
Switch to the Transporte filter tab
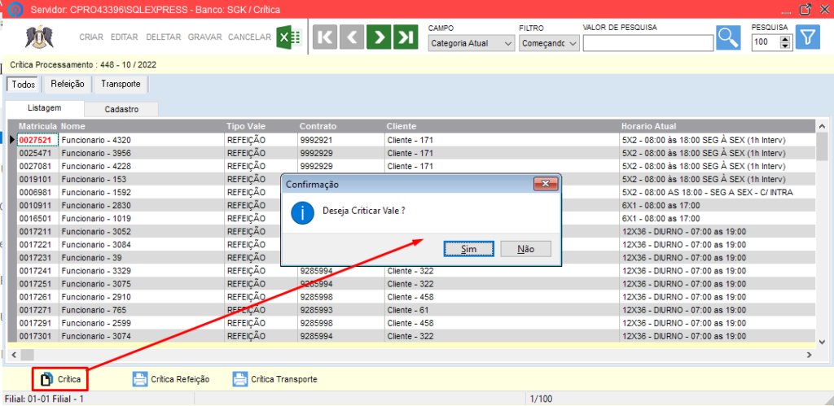click(x=121, y=84)
